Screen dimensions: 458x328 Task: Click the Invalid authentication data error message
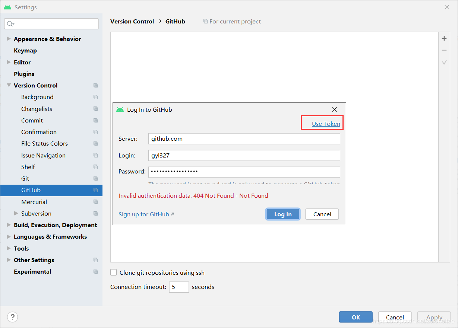click(x=193, y=195)
